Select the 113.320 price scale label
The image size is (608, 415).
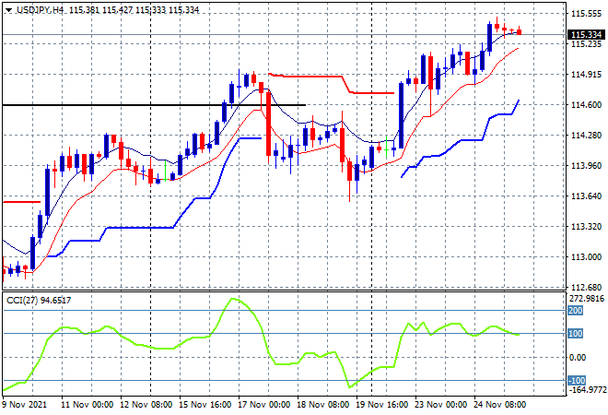(586, 226)
